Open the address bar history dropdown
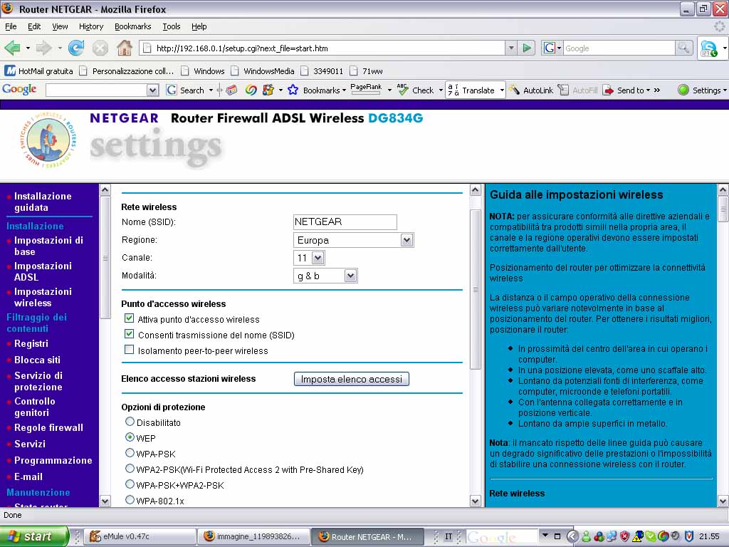The image size is (729, 547). pos(511,48)
